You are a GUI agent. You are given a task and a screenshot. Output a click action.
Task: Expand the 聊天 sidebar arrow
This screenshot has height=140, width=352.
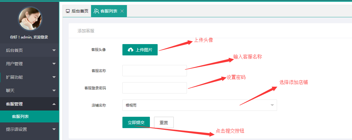tap(54, 91)
